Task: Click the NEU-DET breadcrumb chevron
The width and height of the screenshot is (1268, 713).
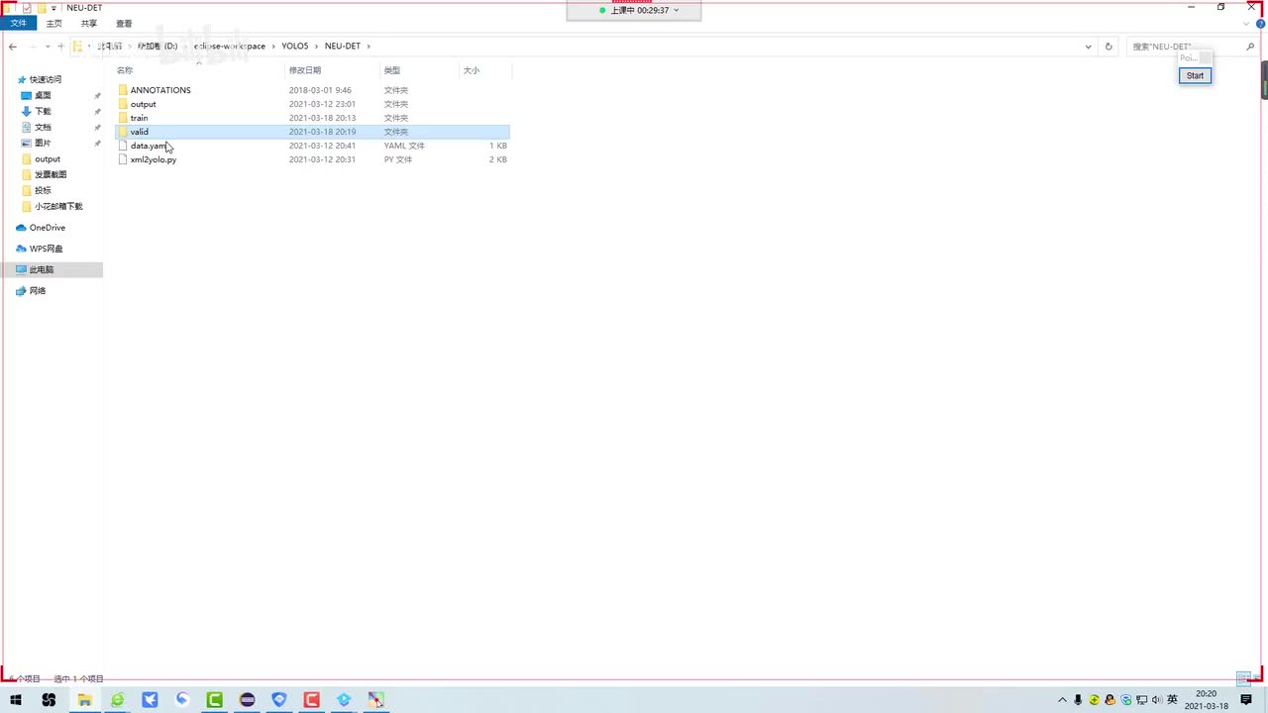Action: [370, 47]
